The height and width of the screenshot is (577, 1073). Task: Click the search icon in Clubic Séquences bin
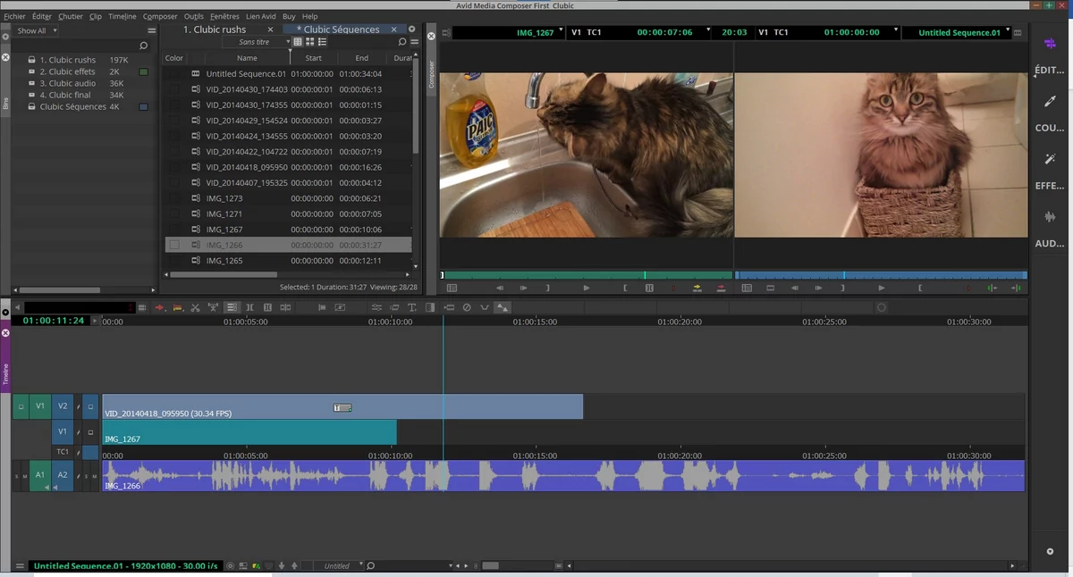tap(401, 42)
